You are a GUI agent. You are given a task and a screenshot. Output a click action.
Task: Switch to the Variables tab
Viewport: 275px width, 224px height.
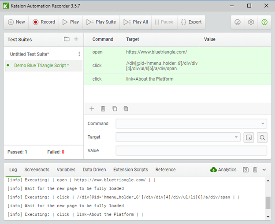(x=66, y=170)
